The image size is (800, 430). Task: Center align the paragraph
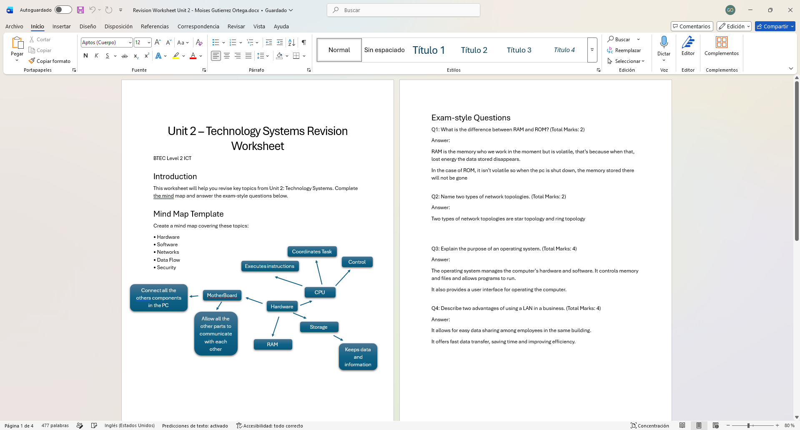tap(227, 56)
